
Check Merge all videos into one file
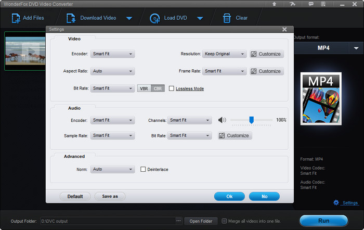click(x=224, y=221)
